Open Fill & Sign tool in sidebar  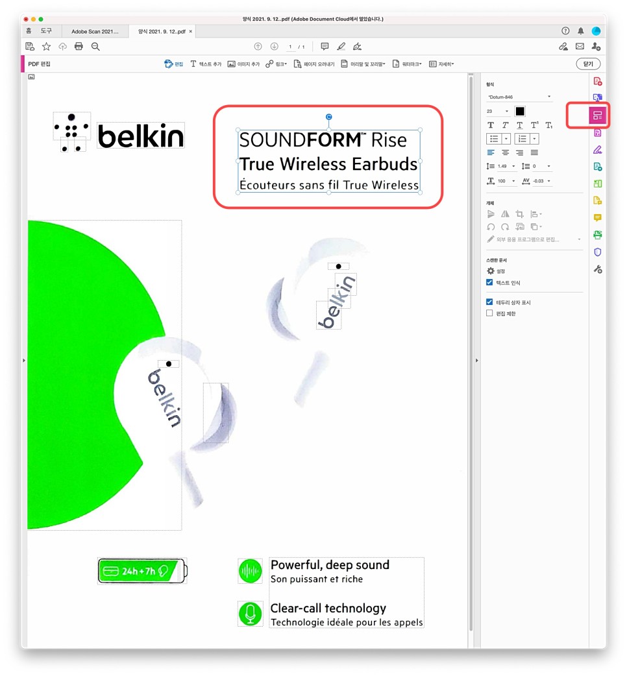tap(597, 150)
